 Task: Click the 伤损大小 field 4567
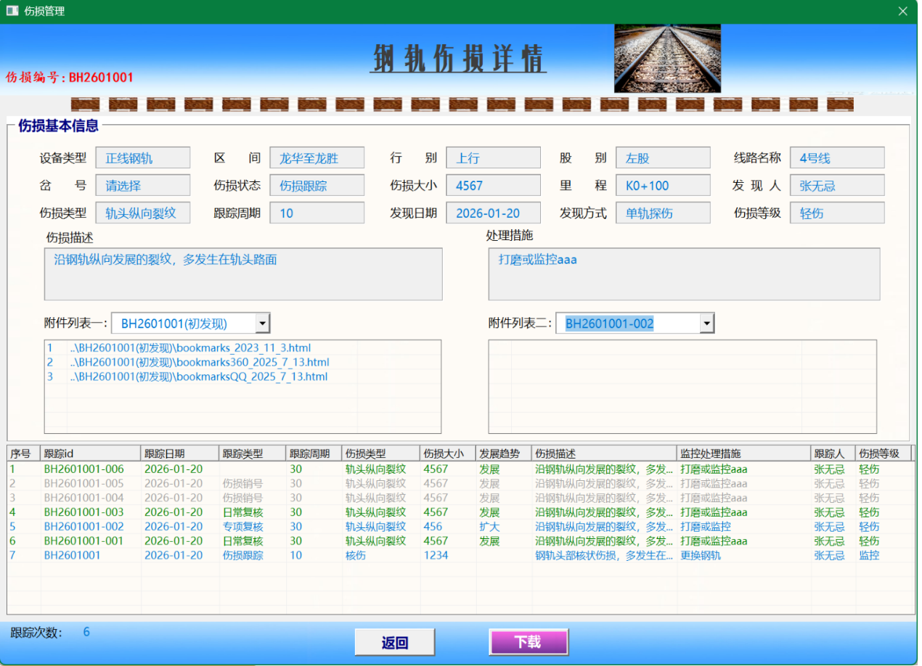coord(494,186)
